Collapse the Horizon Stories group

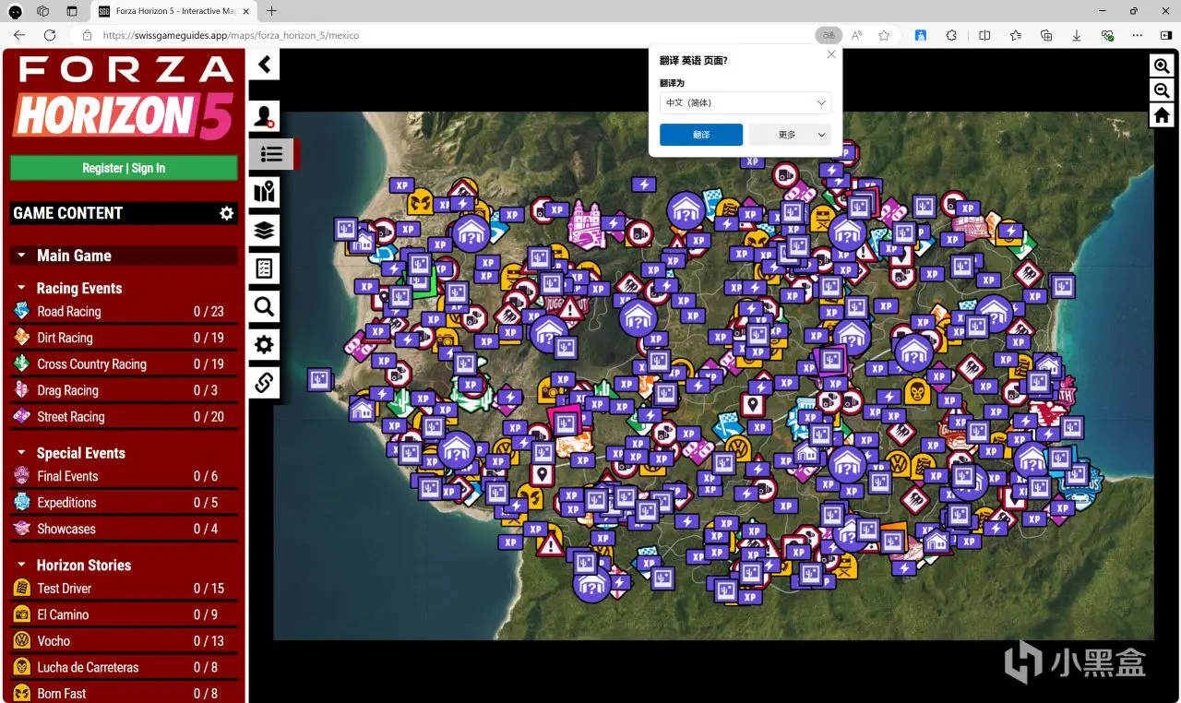click(21, 565)
